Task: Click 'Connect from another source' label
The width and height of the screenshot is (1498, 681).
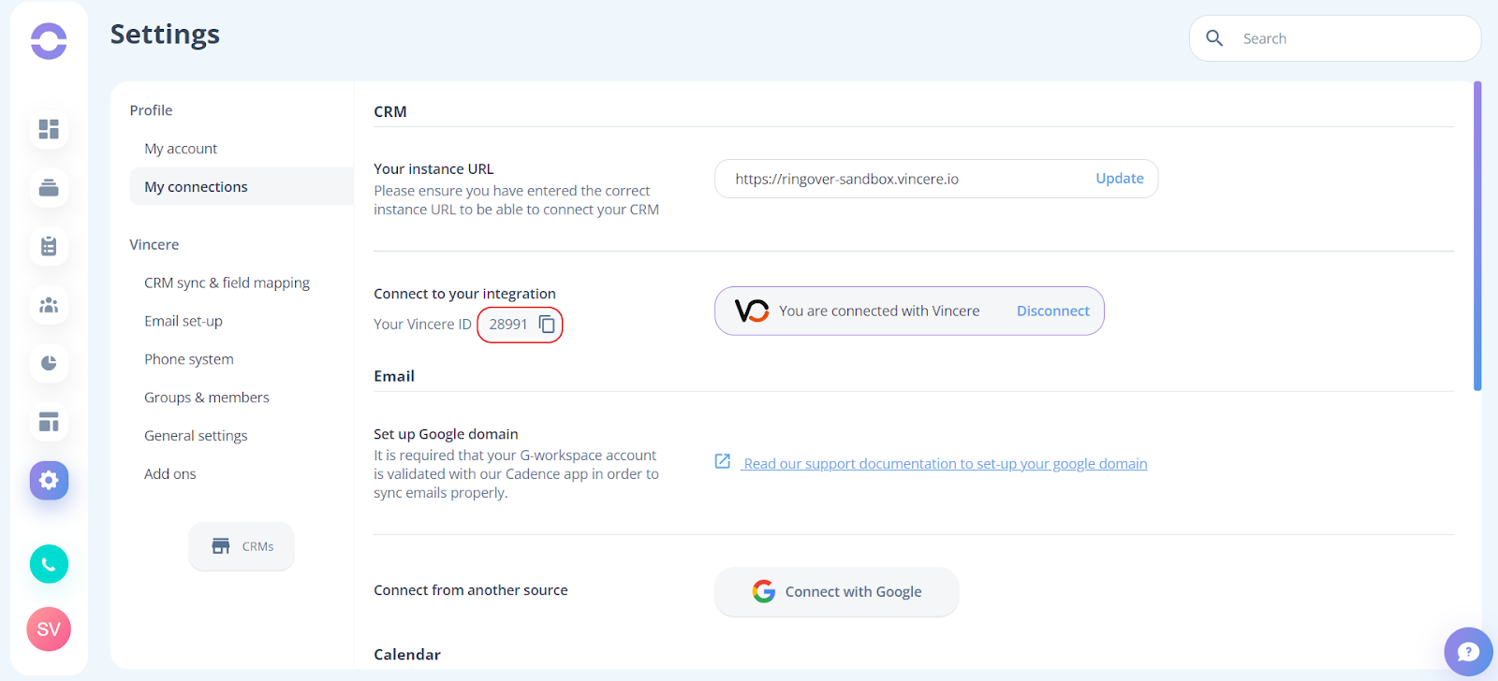Action: [471, 590]
